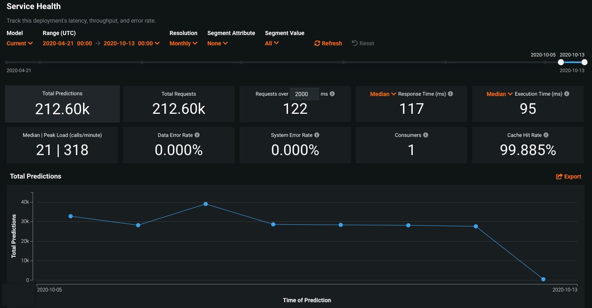Click info icon next to Requests over ms
Screen dimensions: 592x308
click(332, 94)
